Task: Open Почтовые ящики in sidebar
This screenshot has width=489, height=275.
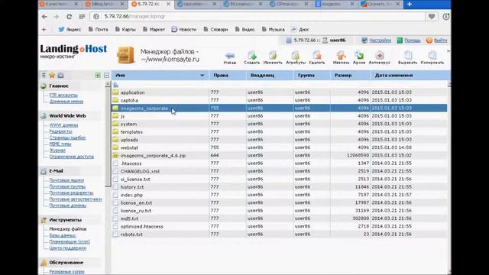Action: click(66, 180)
